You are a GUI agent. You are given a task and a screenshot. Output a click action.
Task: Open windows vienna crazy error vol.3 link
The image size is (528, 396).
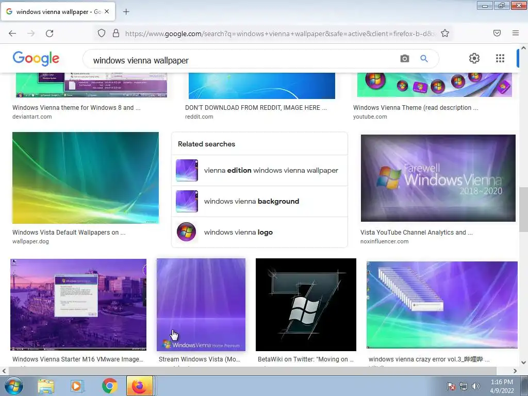pos(429,359)
